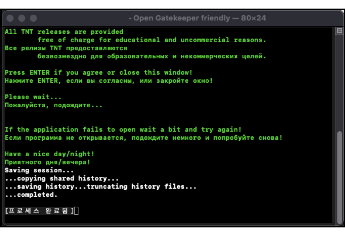Image resolution: width=345 pixels, height=236 pixels.
Task: Click the '...completed.' line
Action: 31,195
